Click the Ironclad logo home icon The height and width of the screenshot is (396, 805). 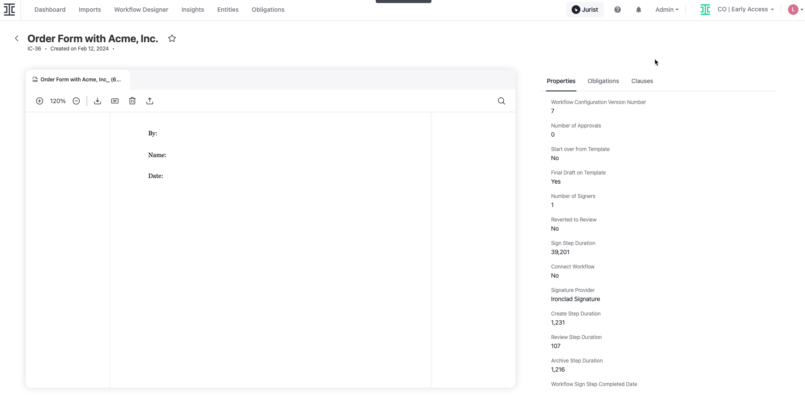[10, 10]
